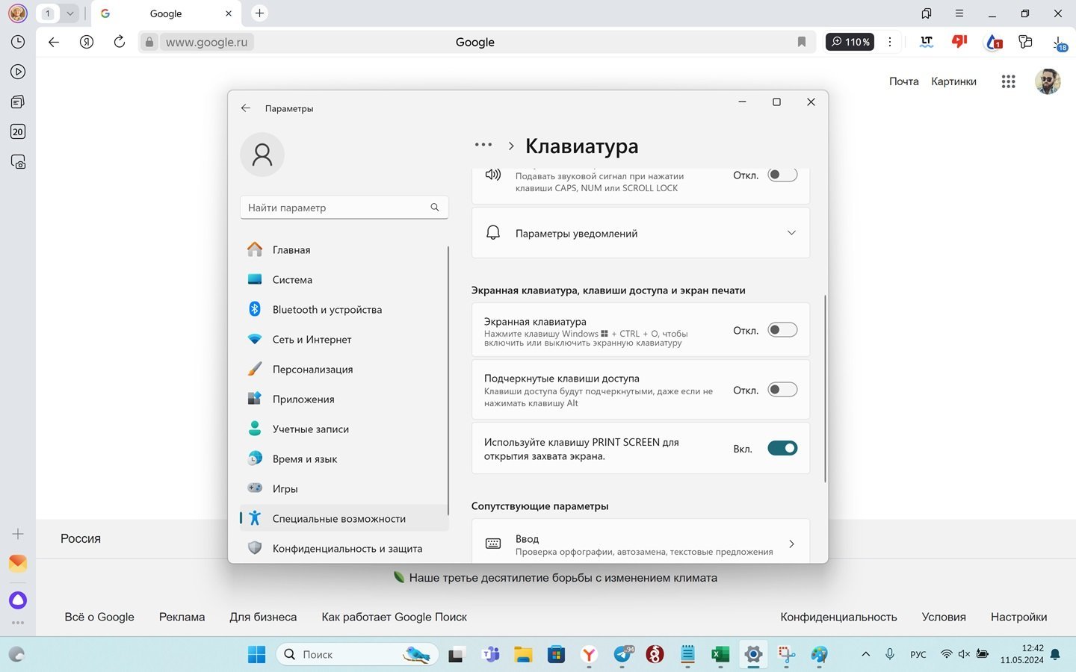
Task: Show hidden tray icons chevron
Action: [865, 654]
